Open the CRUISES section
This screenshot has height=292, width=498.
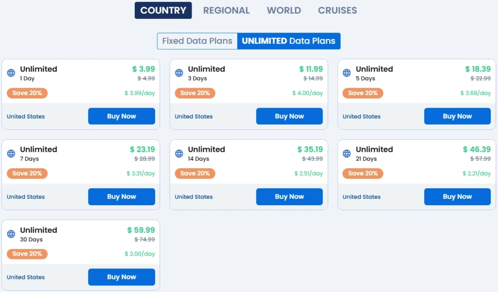[x=337, y=10]
